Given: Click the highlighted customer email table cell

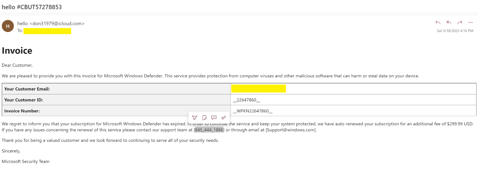Looking at the screenshot, I should coord(258,89).
